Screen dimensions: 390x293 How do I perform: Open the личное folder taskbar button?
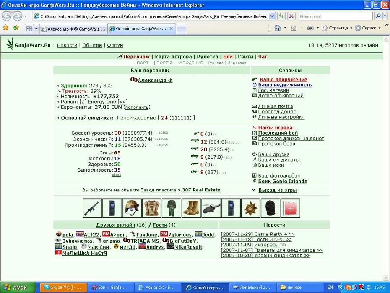300,287
